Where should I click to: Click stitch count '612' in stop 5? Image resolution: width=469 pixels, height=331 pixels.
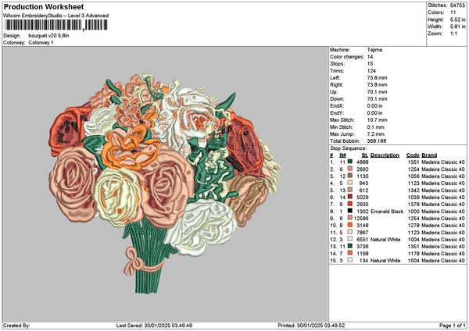363,190
